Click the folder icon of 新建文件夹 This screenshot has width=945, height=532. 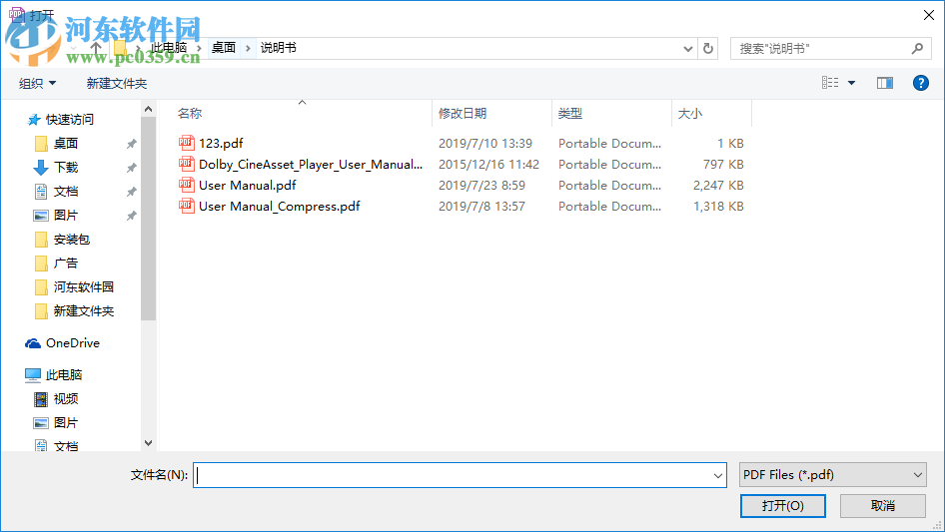pyautogui.click(x=41, y=311)
